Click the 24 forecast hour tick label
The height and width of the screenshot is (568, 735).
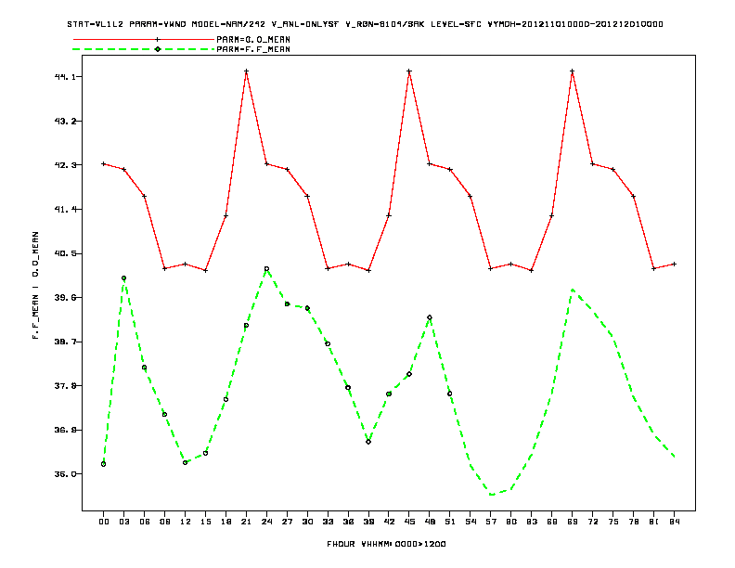tap(266, 522)
